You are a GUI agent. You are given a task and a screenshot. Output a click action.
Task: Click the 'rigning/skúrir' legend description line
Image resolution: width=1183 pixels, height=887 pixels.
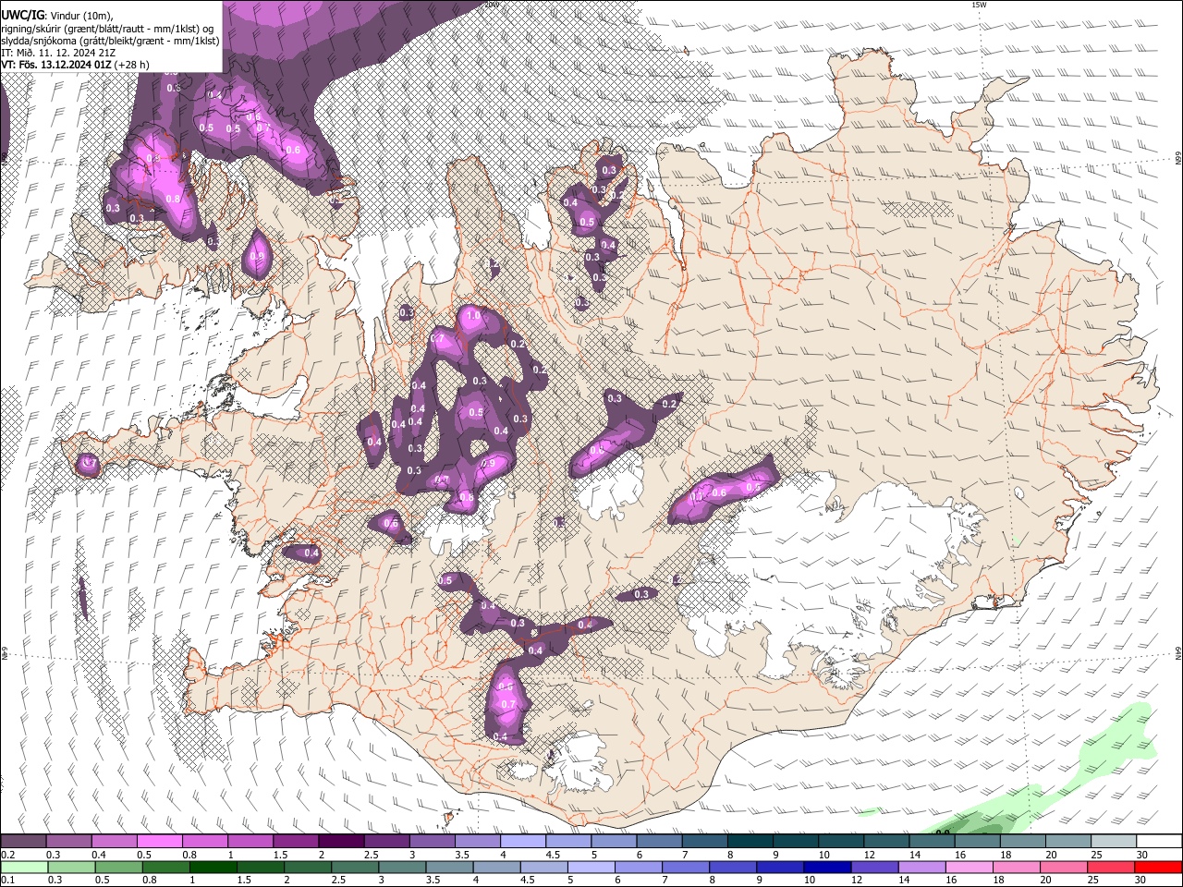pyautogui.click(x=107, y=28)
